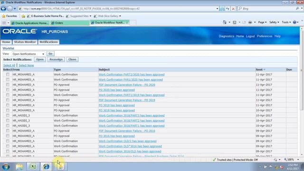Click the Feeds toolbar icon
This screenshot has width=304, height=171.
point(234,22)
